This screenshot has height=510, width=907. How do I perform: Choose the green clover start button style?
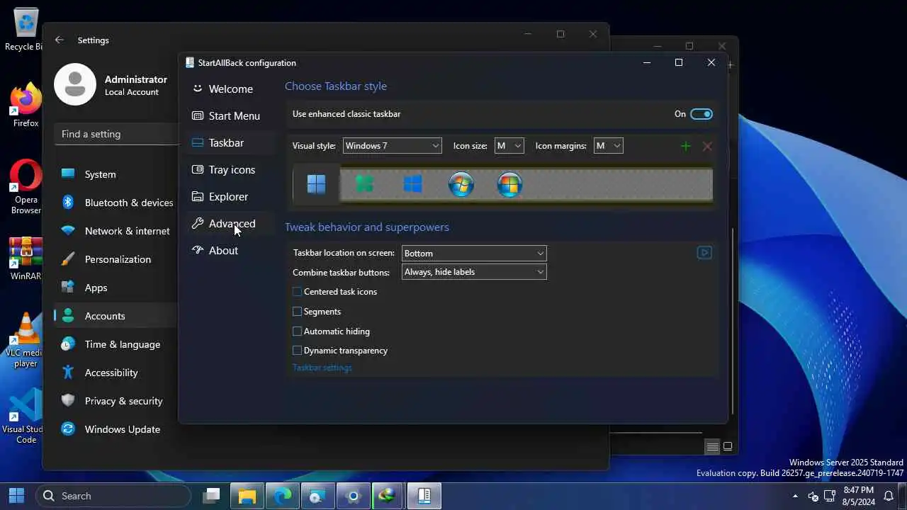pyautogui.click(x=364, y=184)
